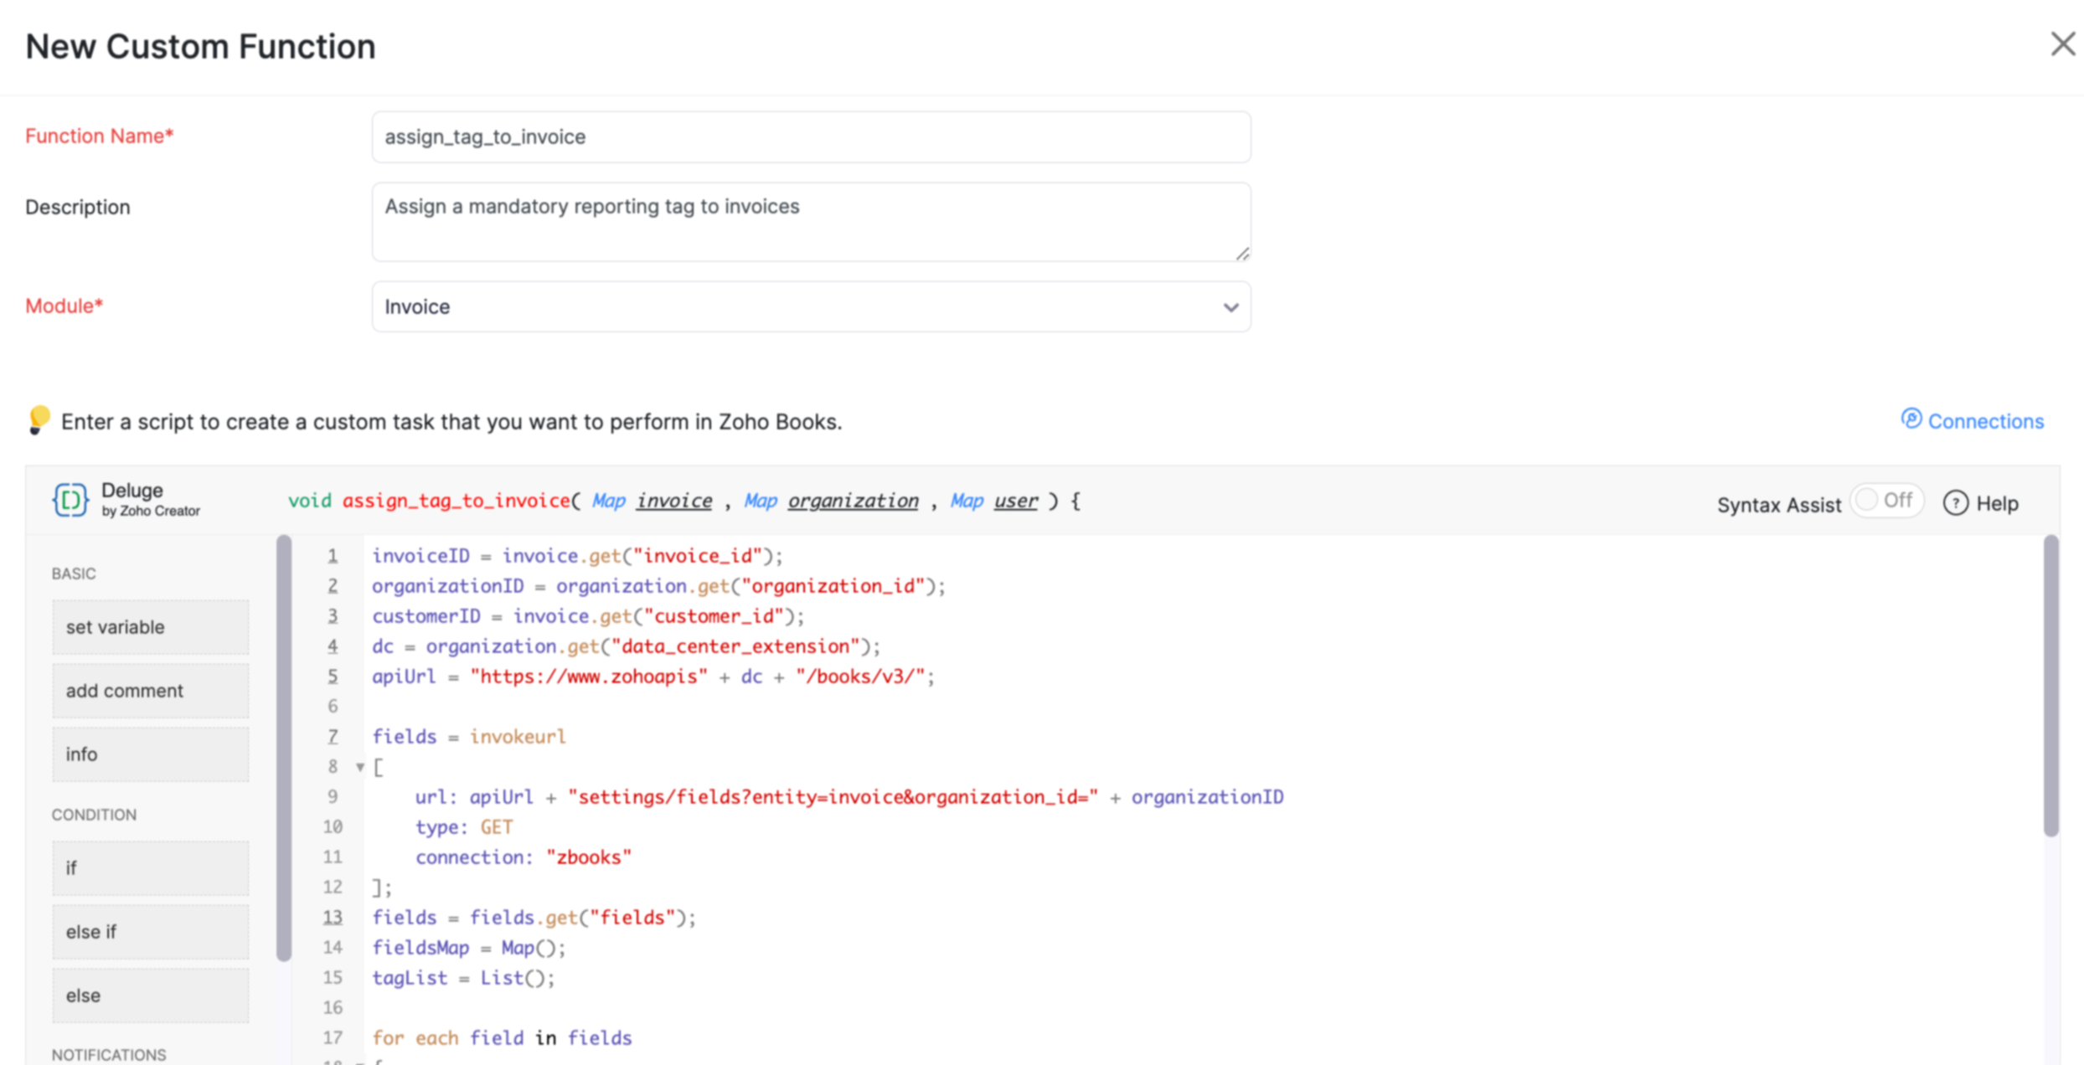Click the tagList = List() line

click(x=463, y=978)
